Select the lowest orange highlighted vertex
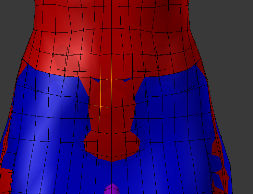Image resolution: width=253 pixels, height=194 pixels. (x=101, y=106)
